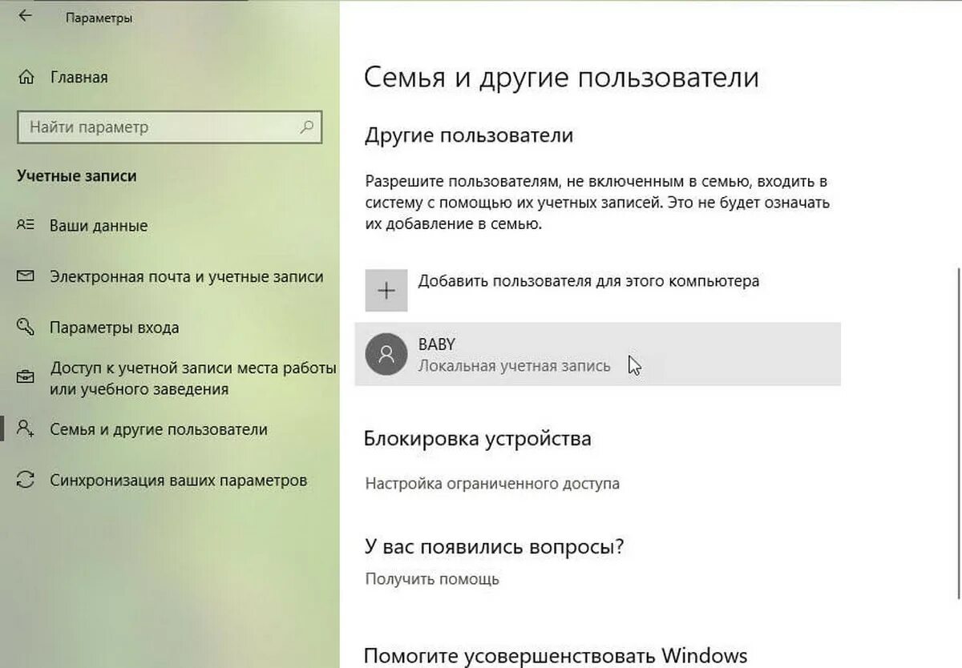Screen dimensions: 962x668
Task: Click the Получить помощь link
Action: click(432, 578)
